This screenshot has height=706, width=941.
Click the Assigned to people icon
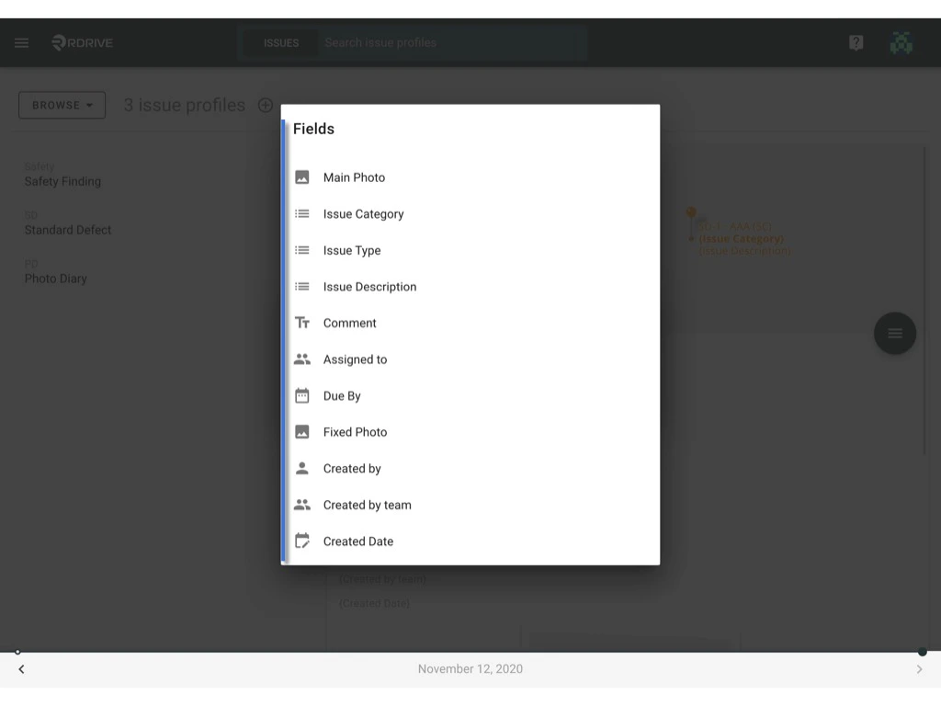point(301,359)
